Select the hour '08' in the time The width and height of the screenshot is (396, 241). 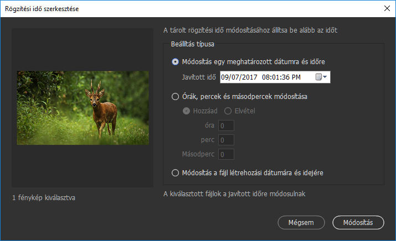266,77
